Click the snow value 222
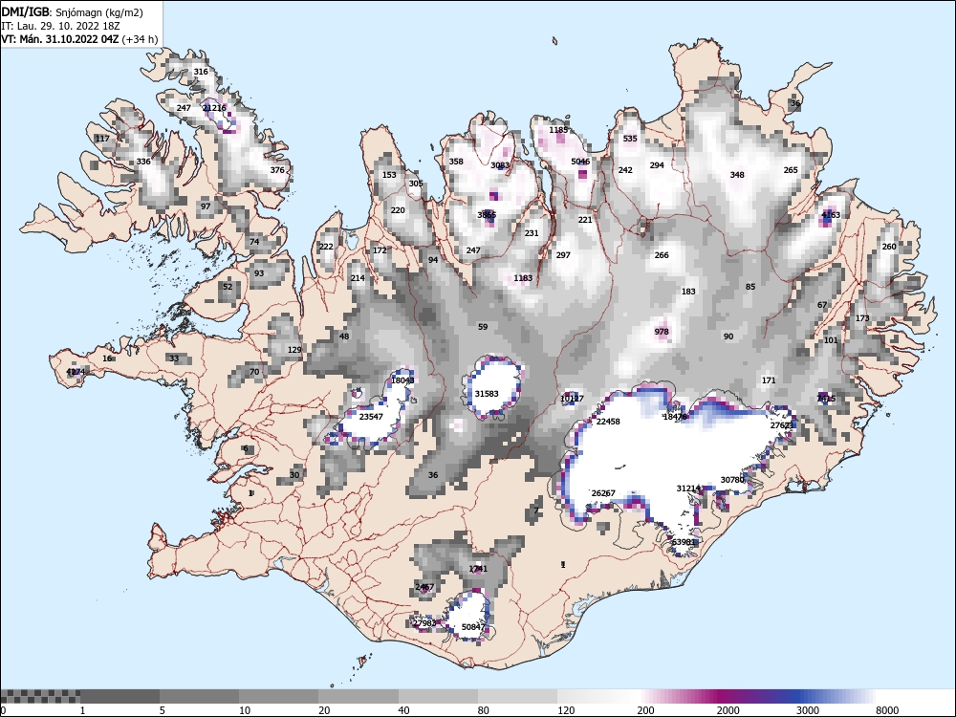The image size is (956, 717). [326, 247]
